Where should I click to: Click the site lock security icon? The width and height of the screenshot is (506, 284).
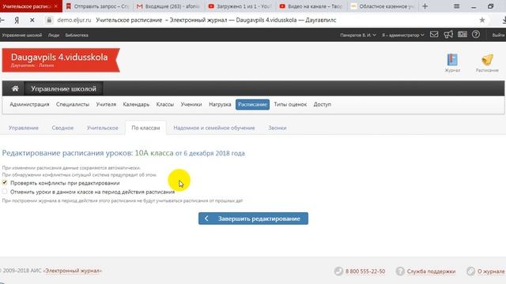49,20
